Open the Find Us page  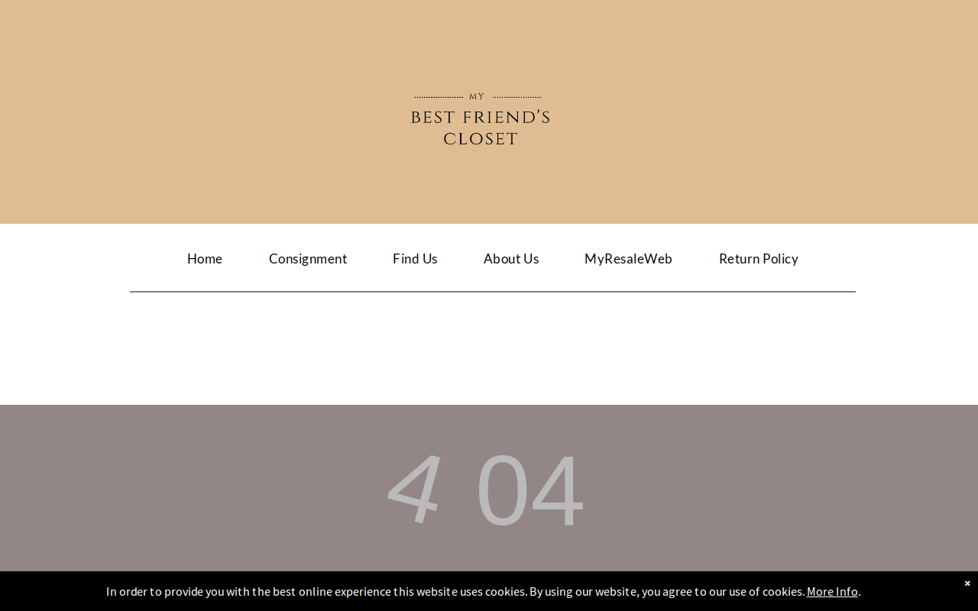pos(415,259)
